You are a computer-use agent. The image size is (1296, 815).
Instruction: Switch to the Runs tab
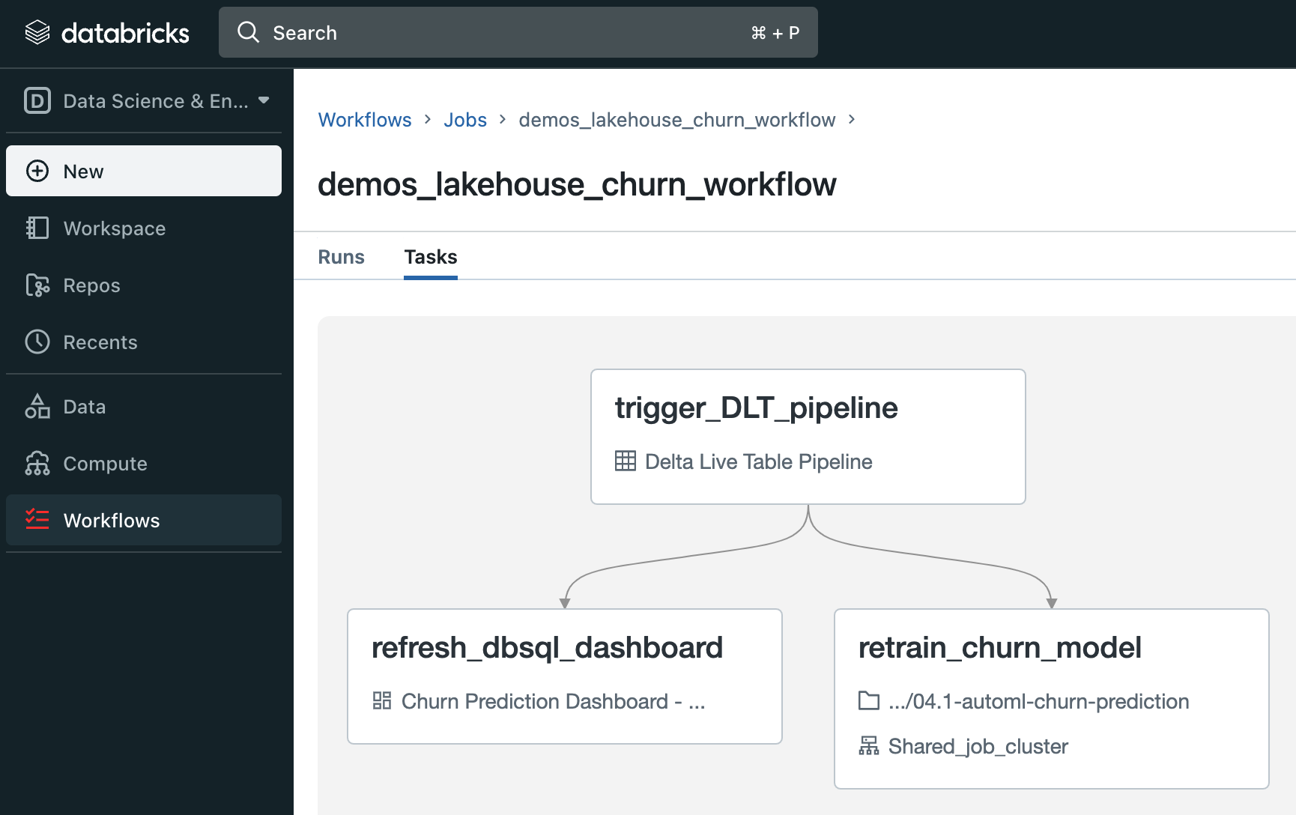tap(341, 257)
